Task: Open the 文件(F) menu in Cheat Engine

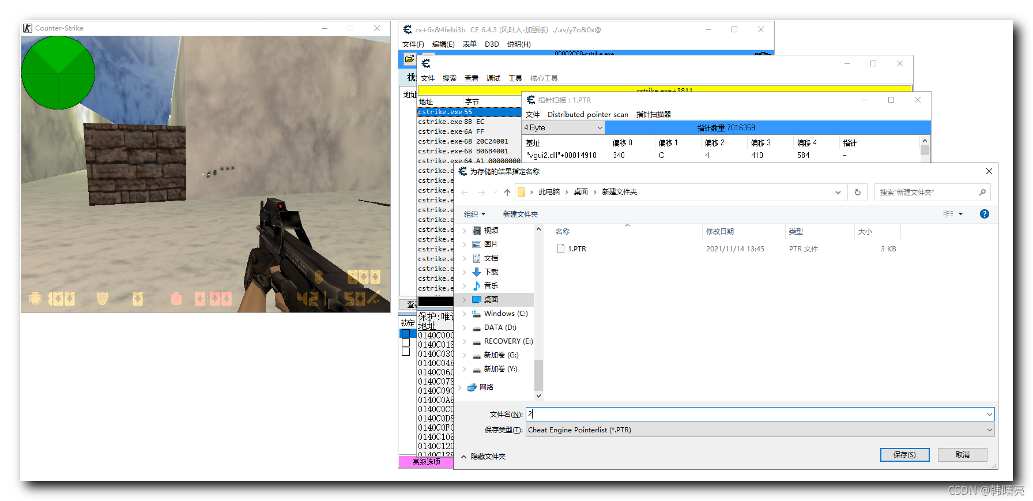Action: 413,44
